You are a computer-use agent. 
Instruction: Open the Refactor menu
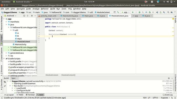pos(45,9)
